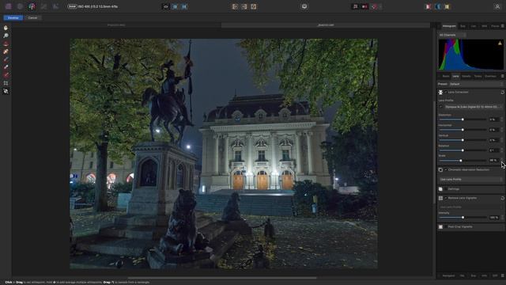
Task: Open the All Channels histogram dropdown
Action: 452,35
